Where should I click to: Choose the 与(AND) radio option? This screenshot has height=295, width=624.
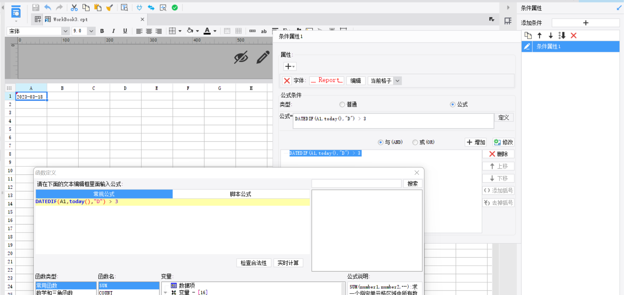380,142
